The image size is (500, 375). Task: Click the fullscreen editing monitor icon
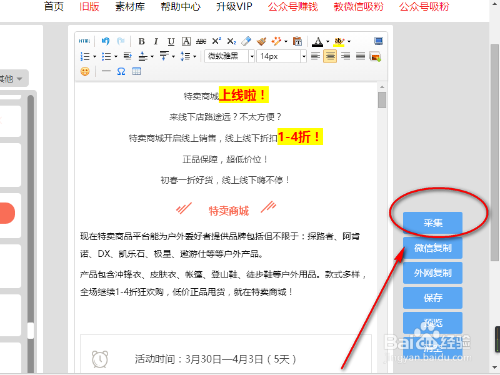click(x=378, y=41)
